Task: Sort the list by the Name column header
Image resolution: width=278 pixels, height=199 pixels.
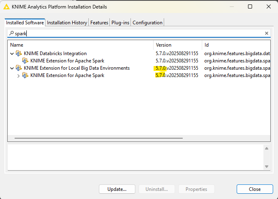Action: [80, 45]
